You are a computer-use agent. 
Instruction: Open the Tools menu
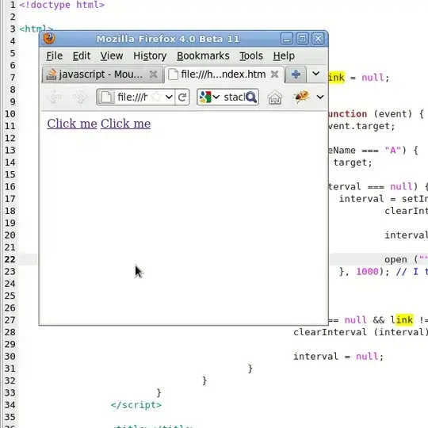pyautogui.click(x=251, y=55)
